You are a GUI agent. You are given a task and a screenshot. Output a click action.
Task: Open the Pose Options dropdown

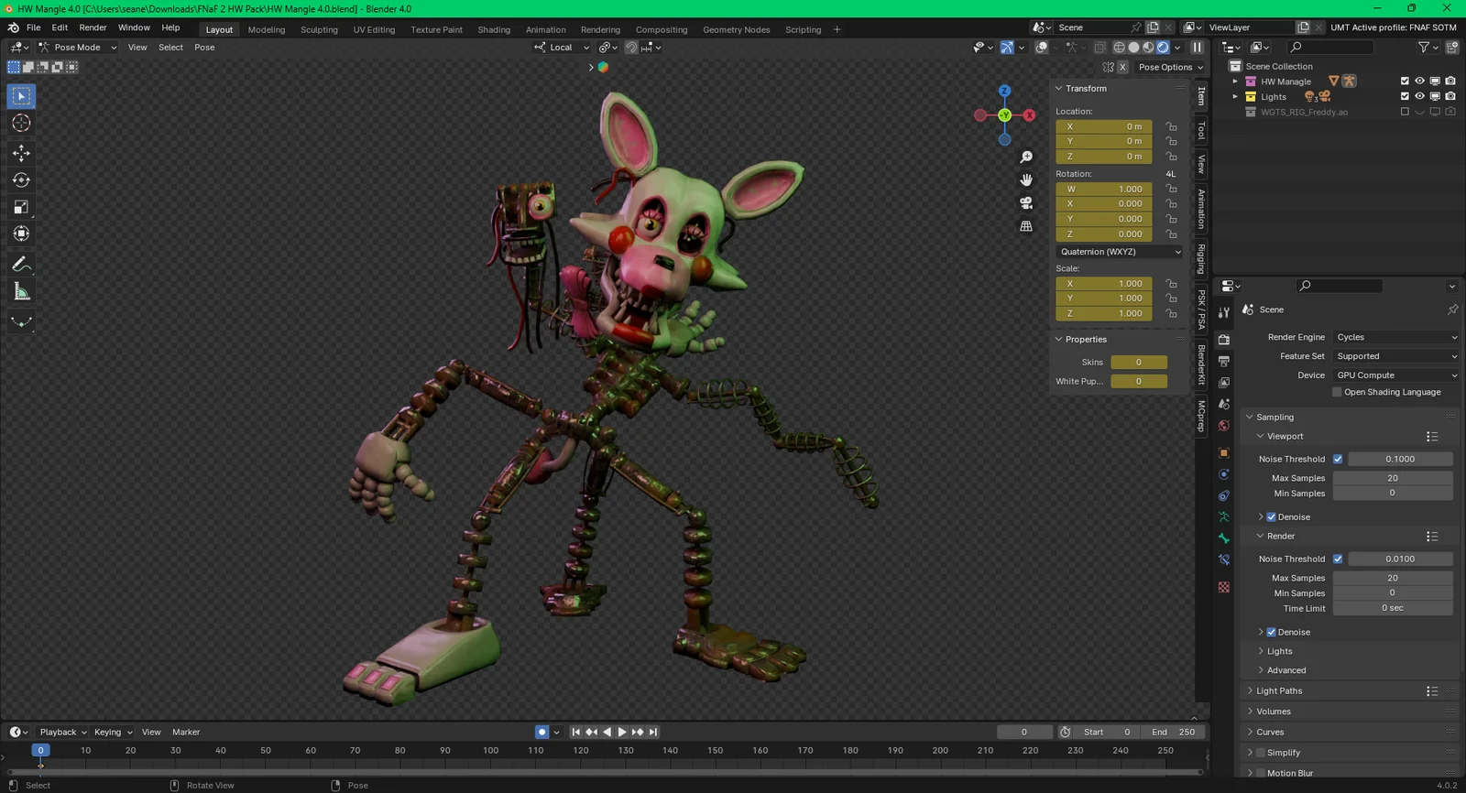1170,67
